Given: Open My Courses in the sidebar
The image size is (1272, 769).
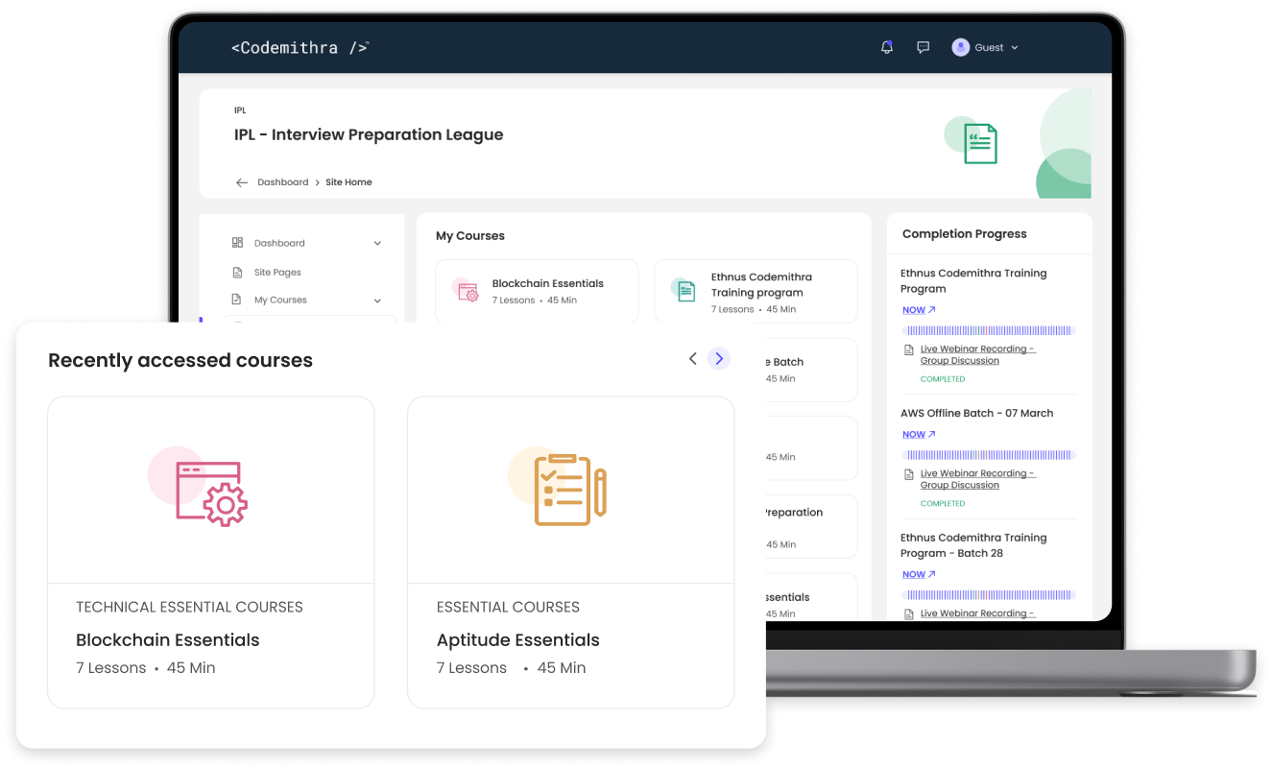Looking at the screenshot, I should click(280, 300).
